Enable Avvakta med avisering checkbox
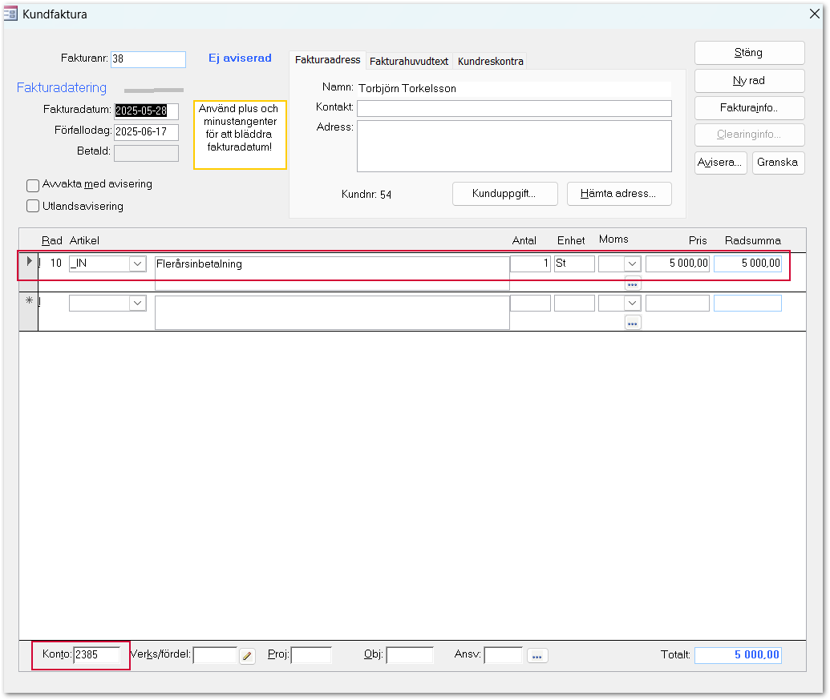The width and height of the screenshot is (830, 700). pos(33,185)
